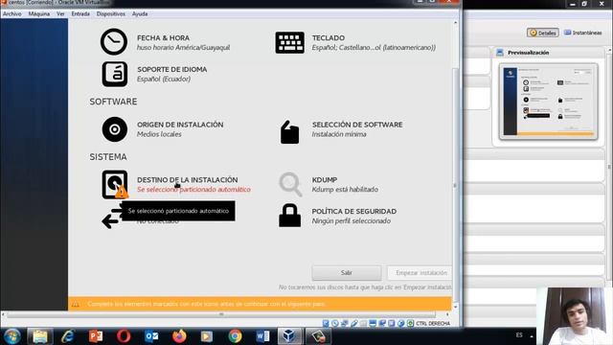The width and height of the screenshot is (613, 345).
Task: Open PowerPoint from the taskbar
Action: [x=96, y=336]
